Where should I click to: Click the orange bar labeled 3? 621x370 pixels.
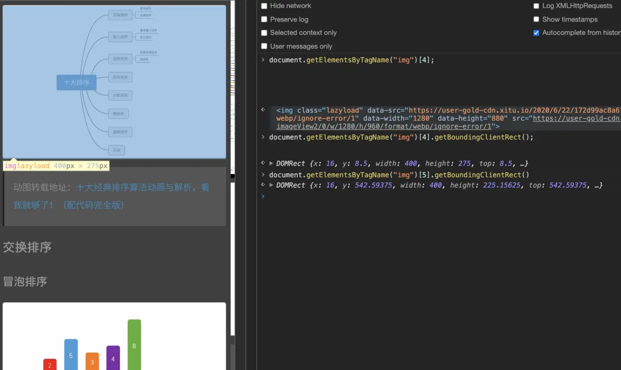click(92, 361)
